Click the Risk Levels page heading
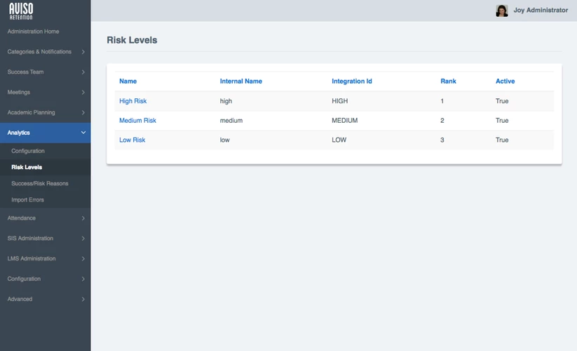 coord(132,40)
